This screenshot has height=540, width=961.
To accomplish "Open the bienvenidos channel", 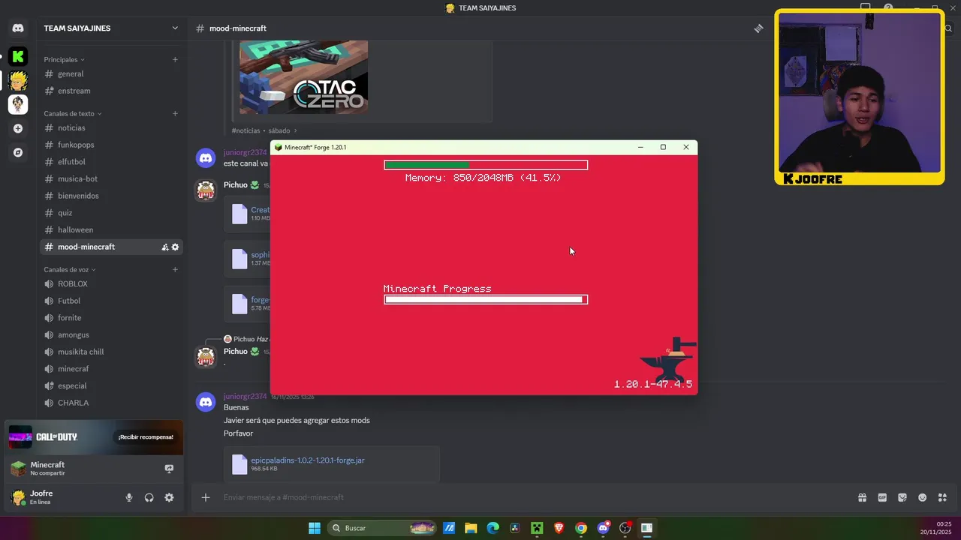I will pyautogui.click(x=111, y=196).
